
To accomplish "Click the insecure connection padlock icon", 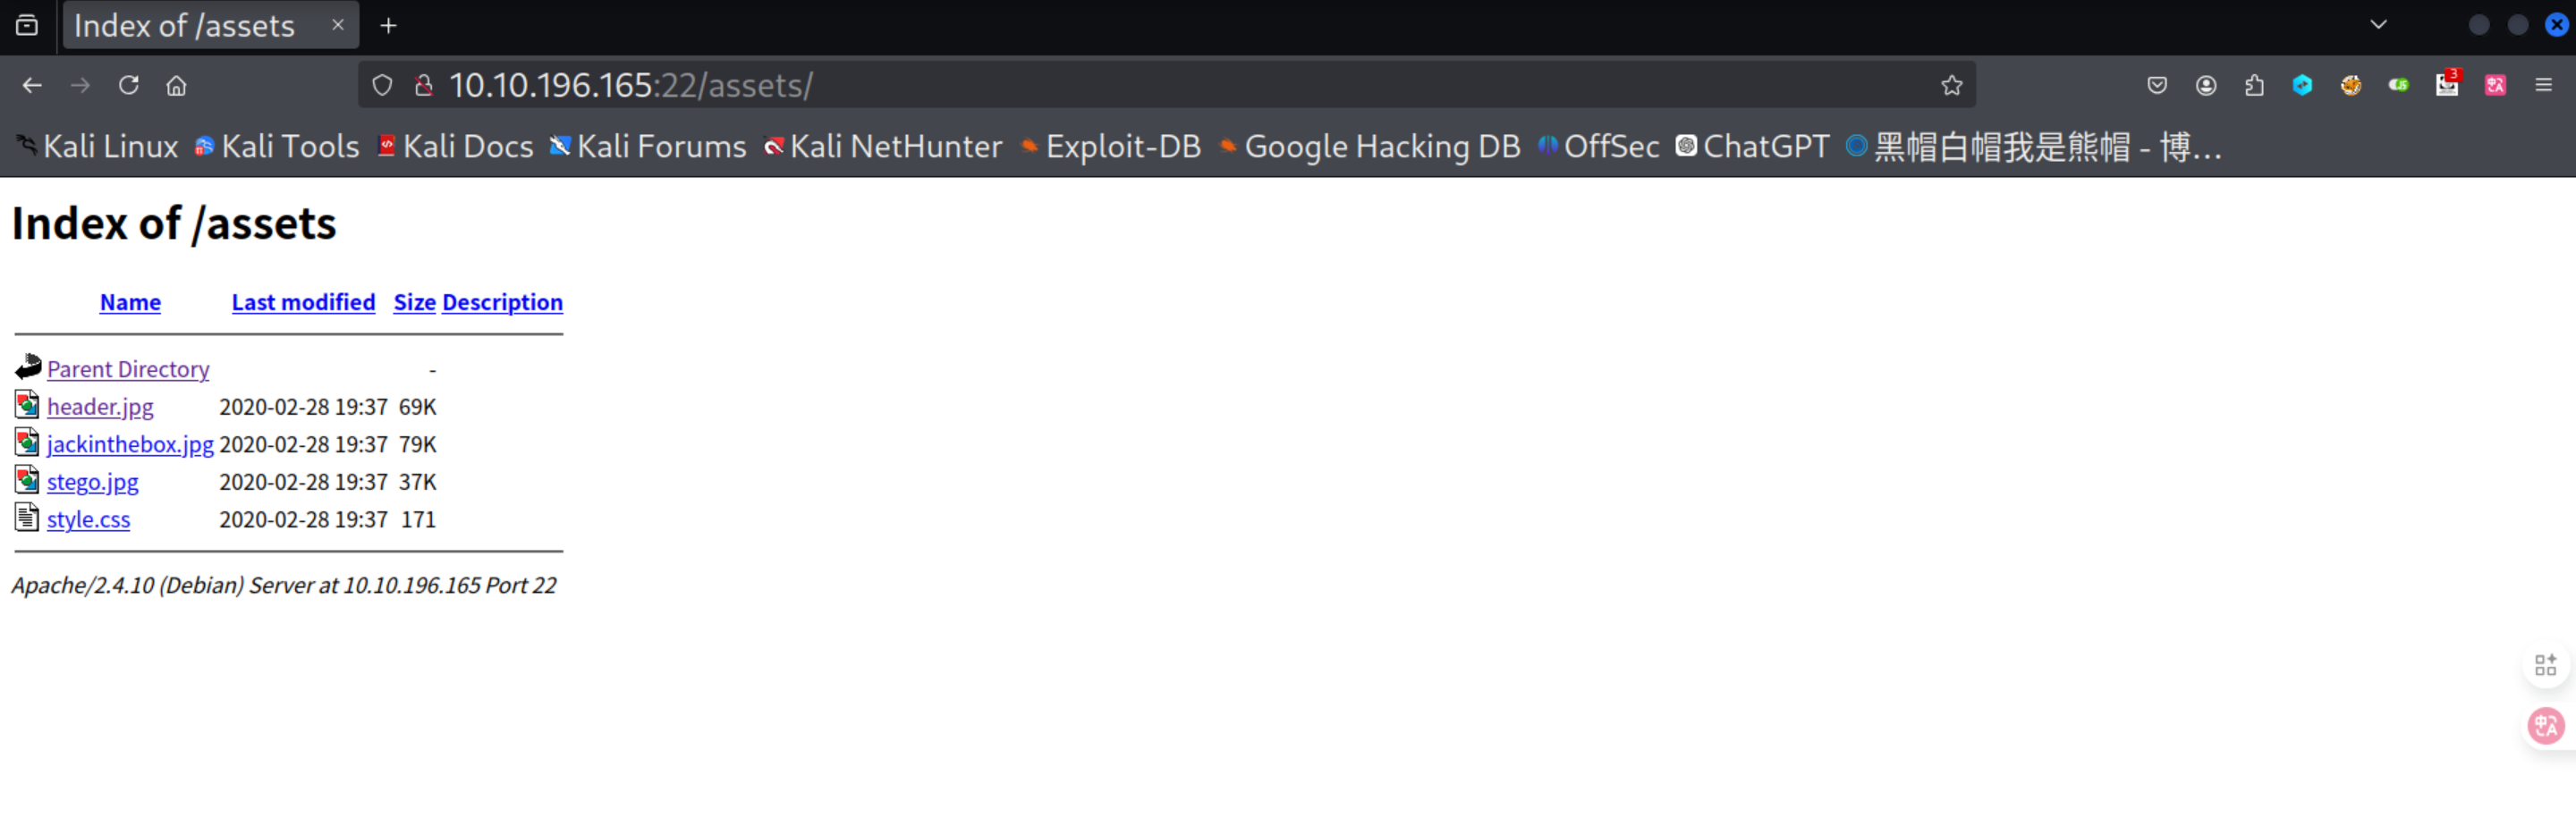I will 424,85.
